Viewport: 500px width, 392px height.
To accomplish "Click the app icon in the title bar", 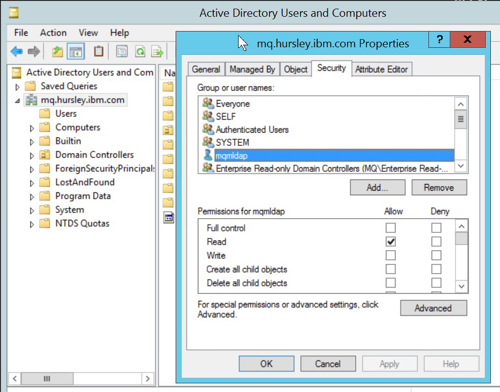I will [x=14, y=13].
